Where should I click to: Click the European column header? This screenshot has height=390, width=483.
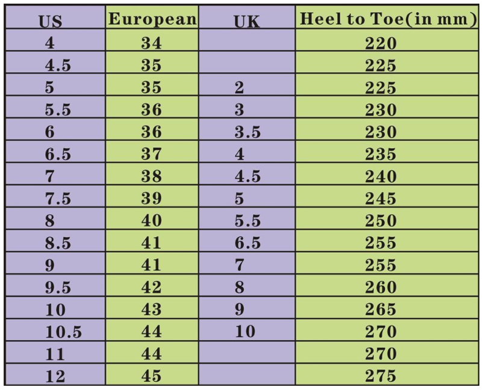click(x=152, y=19)
